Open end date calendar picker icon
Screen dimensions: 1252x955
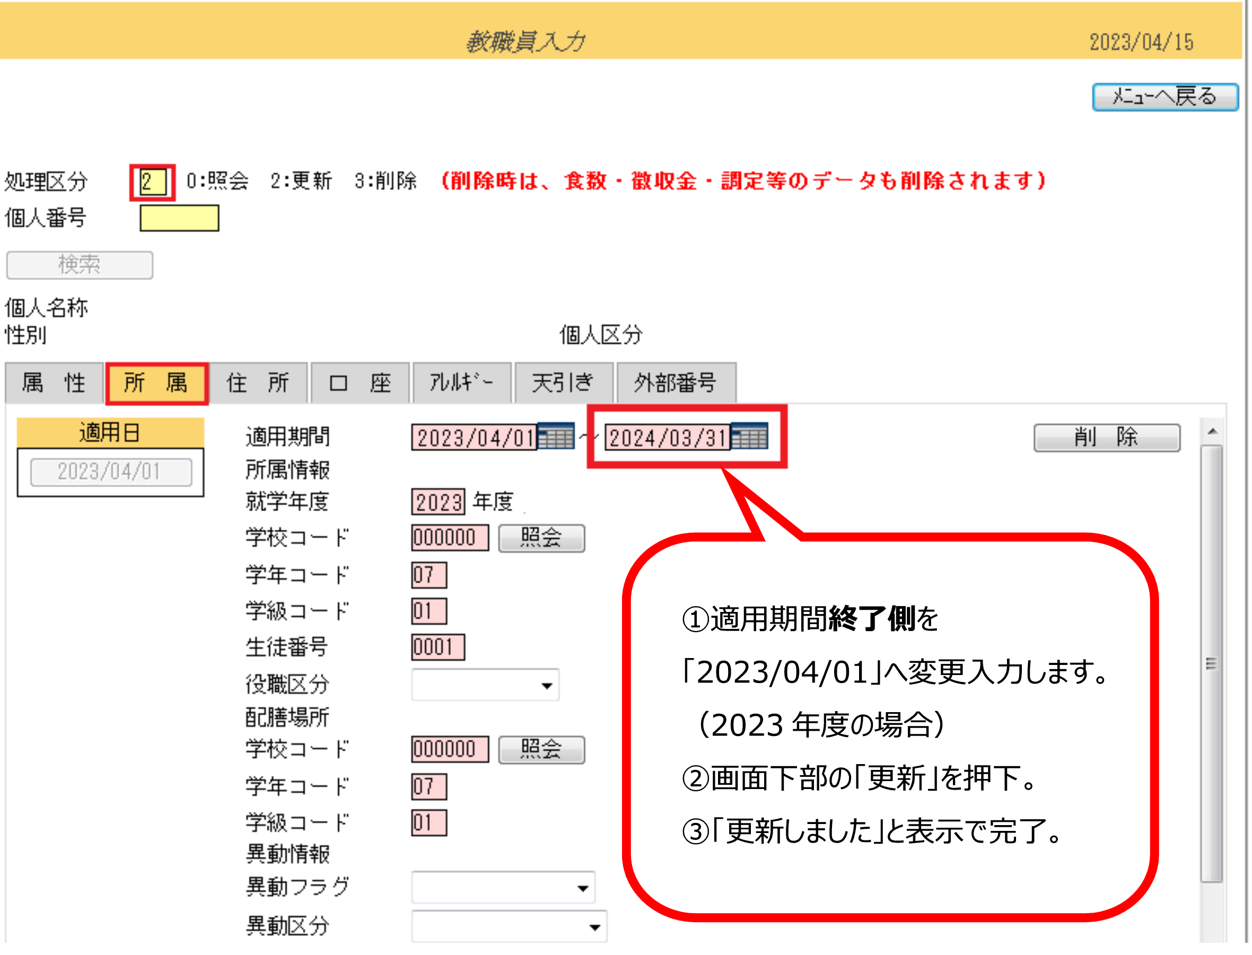pyautogui.click(x=750, y=436)
